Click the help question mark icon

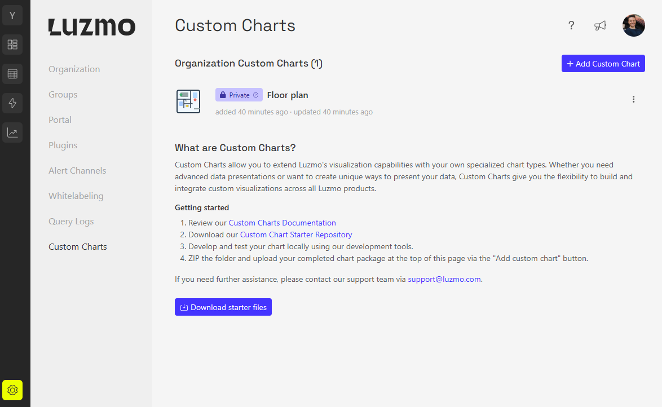tap(571, 25)
